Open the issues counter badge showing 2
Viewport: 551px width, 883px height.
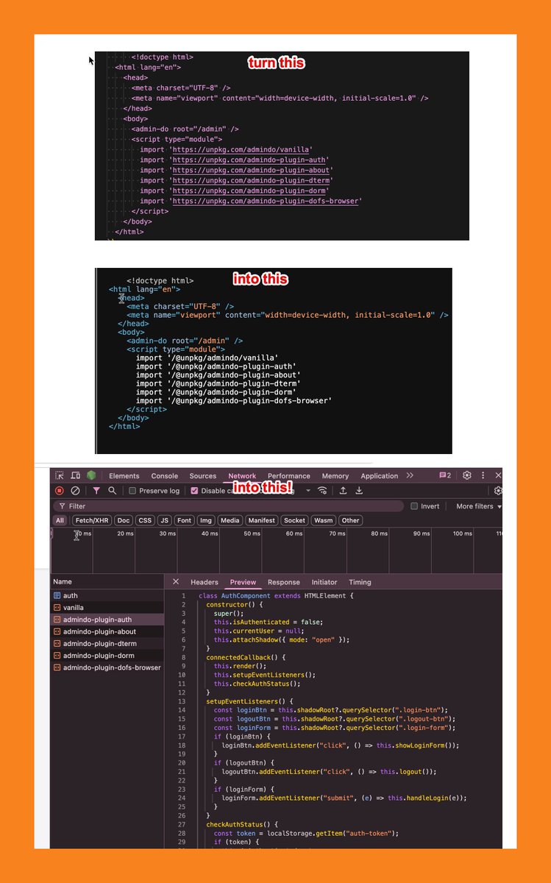click(445, 476)
